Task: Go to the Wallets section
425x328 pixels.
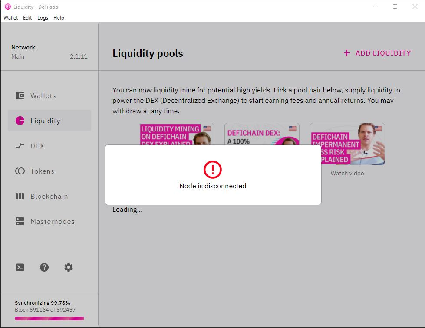Action: (x=49, y=95)
